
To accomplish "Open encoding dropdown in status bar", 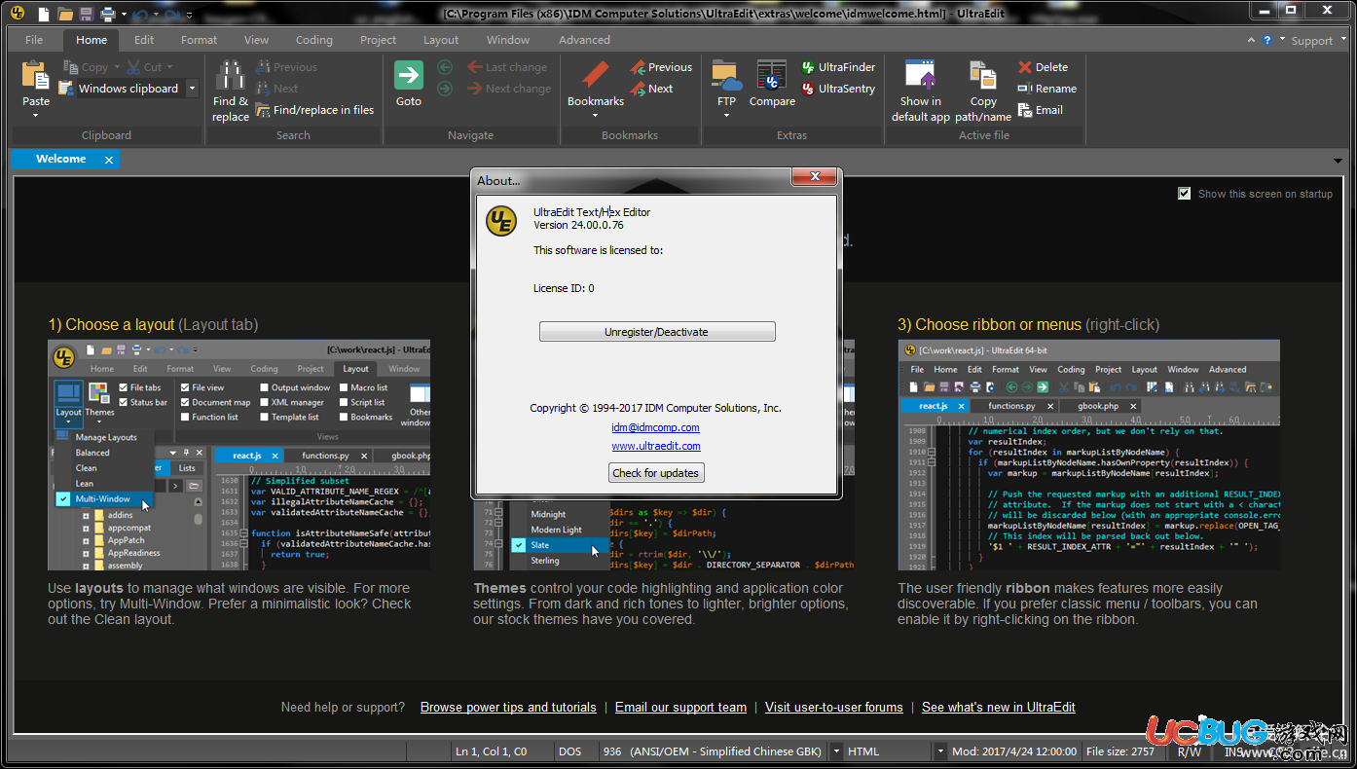I will (837, 751).
